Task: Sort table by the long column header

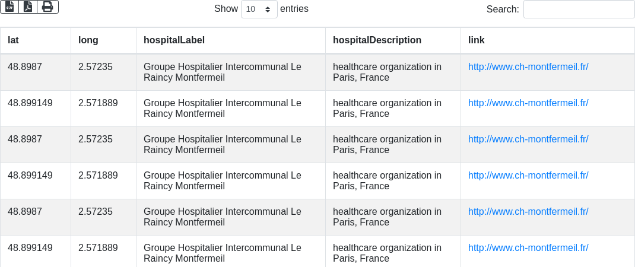Action: [88, 40]
